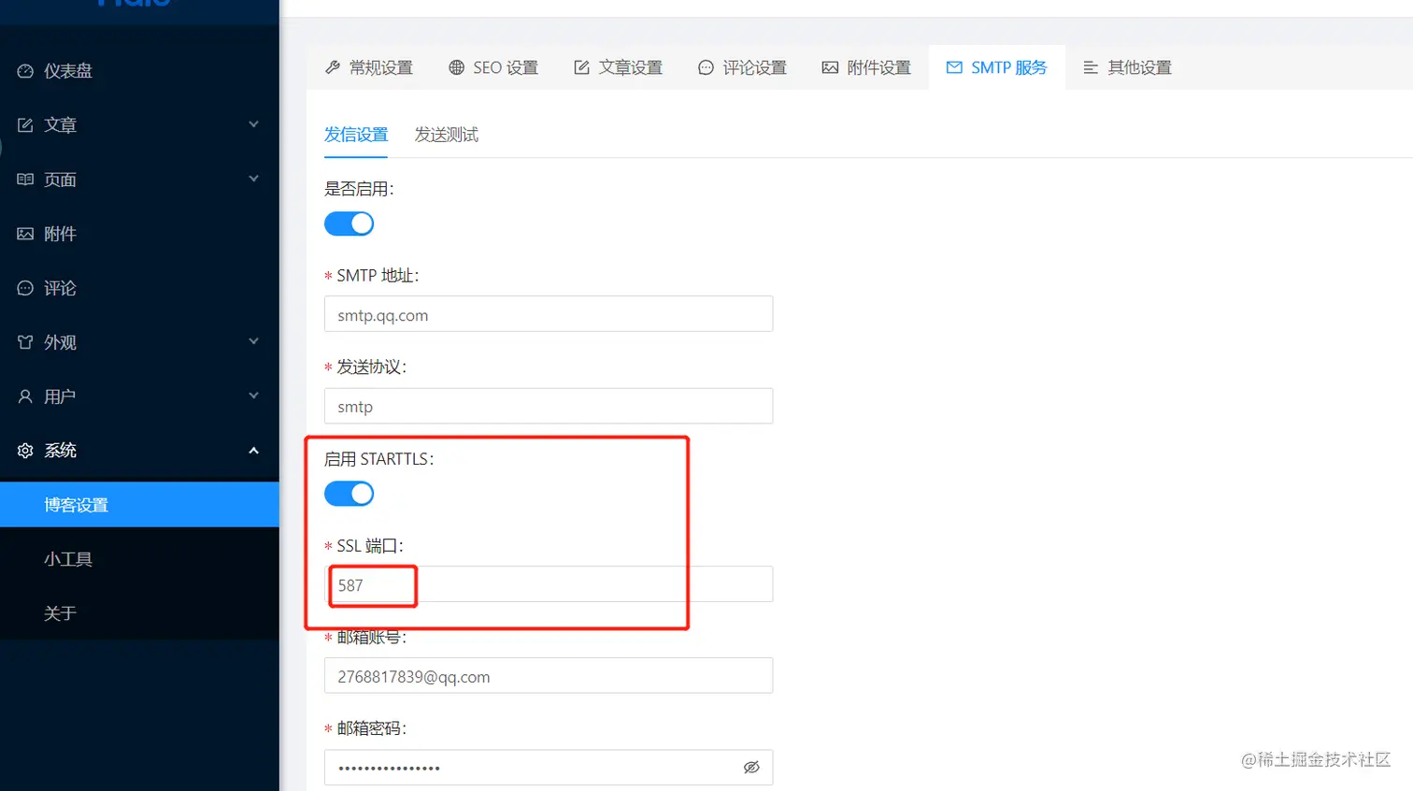Click the dashboard gauge icon

coord(25,71)
